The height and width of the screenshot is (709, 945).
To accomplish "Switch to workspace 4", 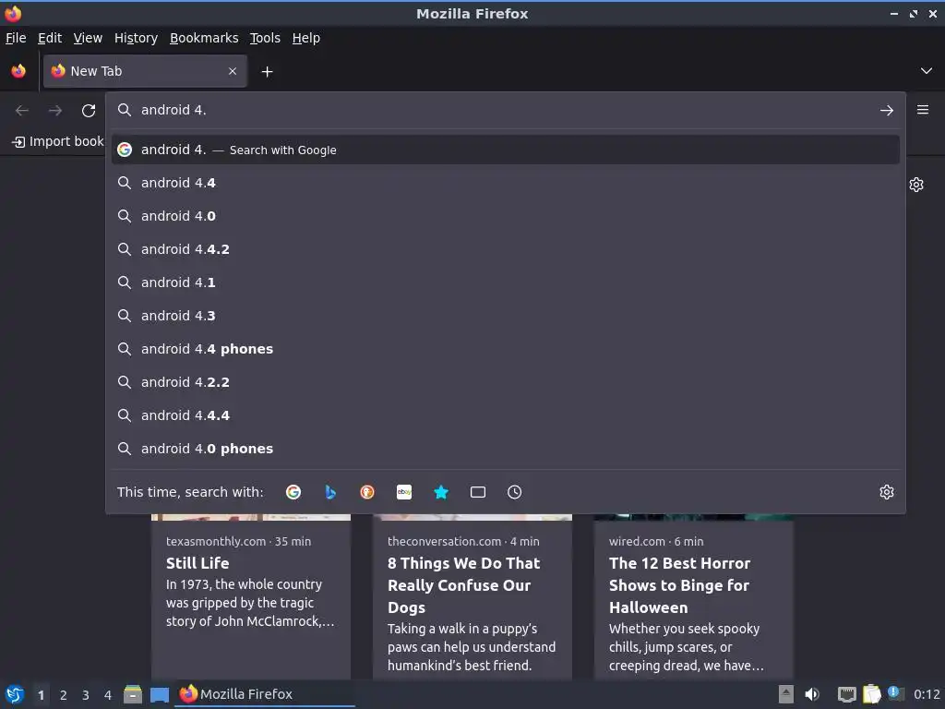I will pyautogui.click(x=108, y=695).
